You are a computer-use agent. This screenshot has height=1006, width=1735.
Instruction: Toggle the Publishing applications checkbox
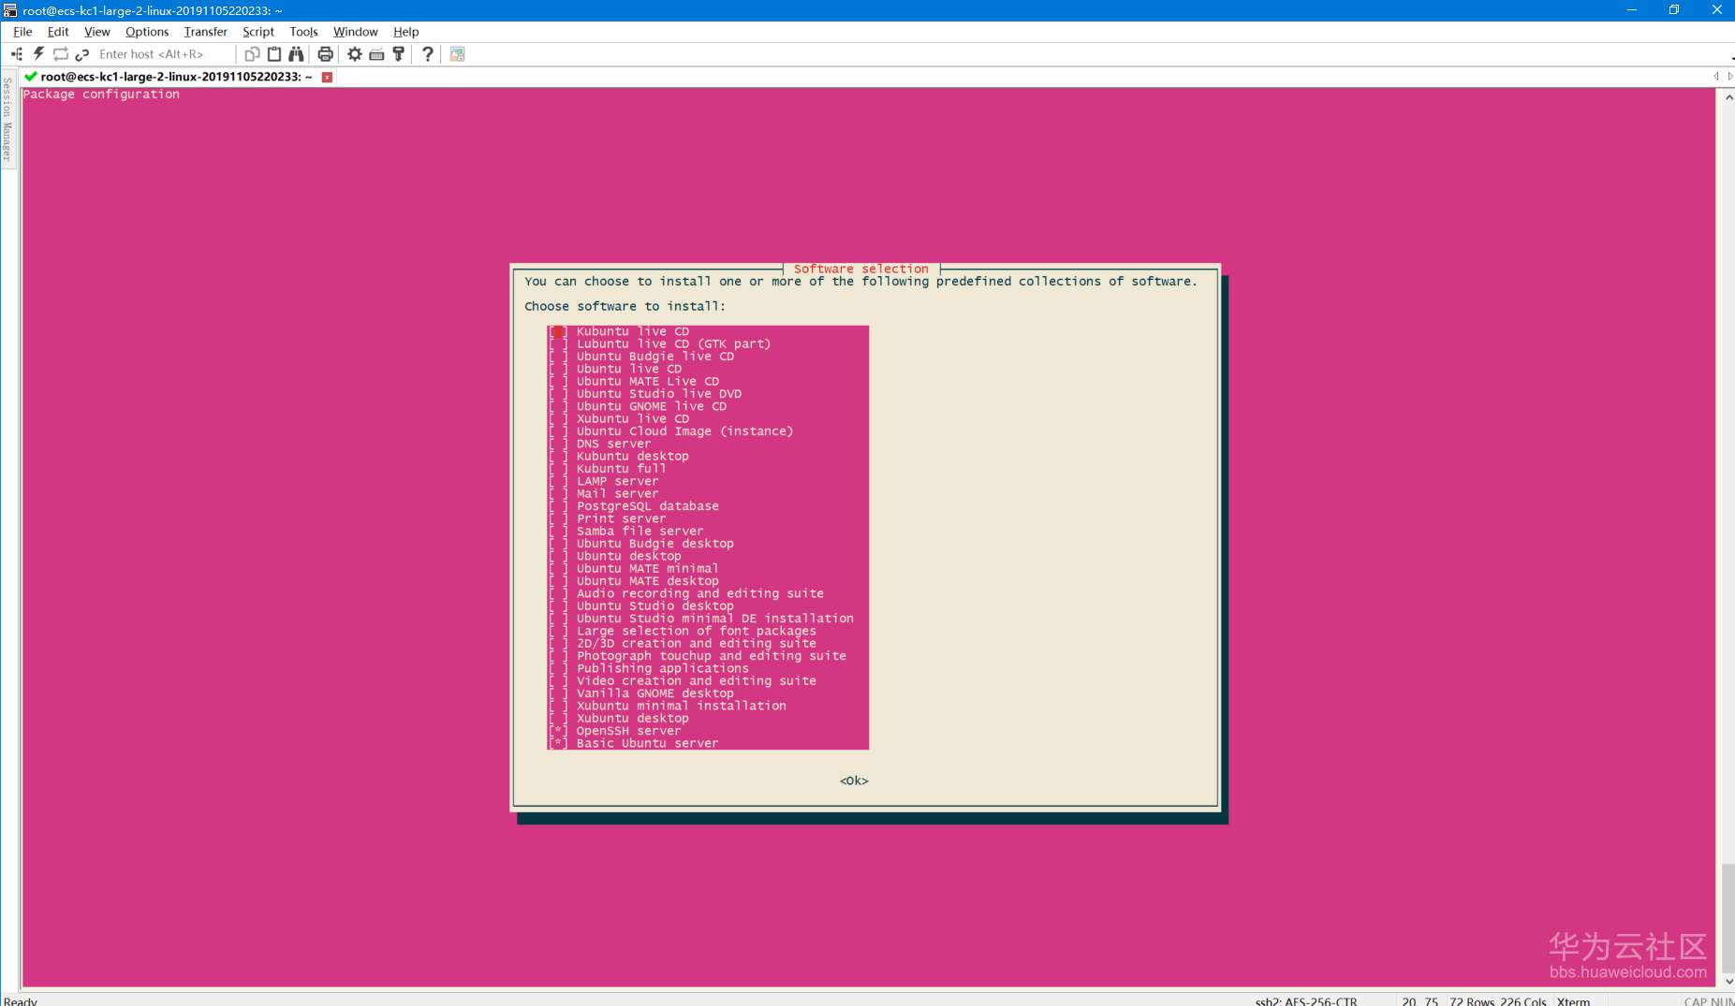(558, 668)
